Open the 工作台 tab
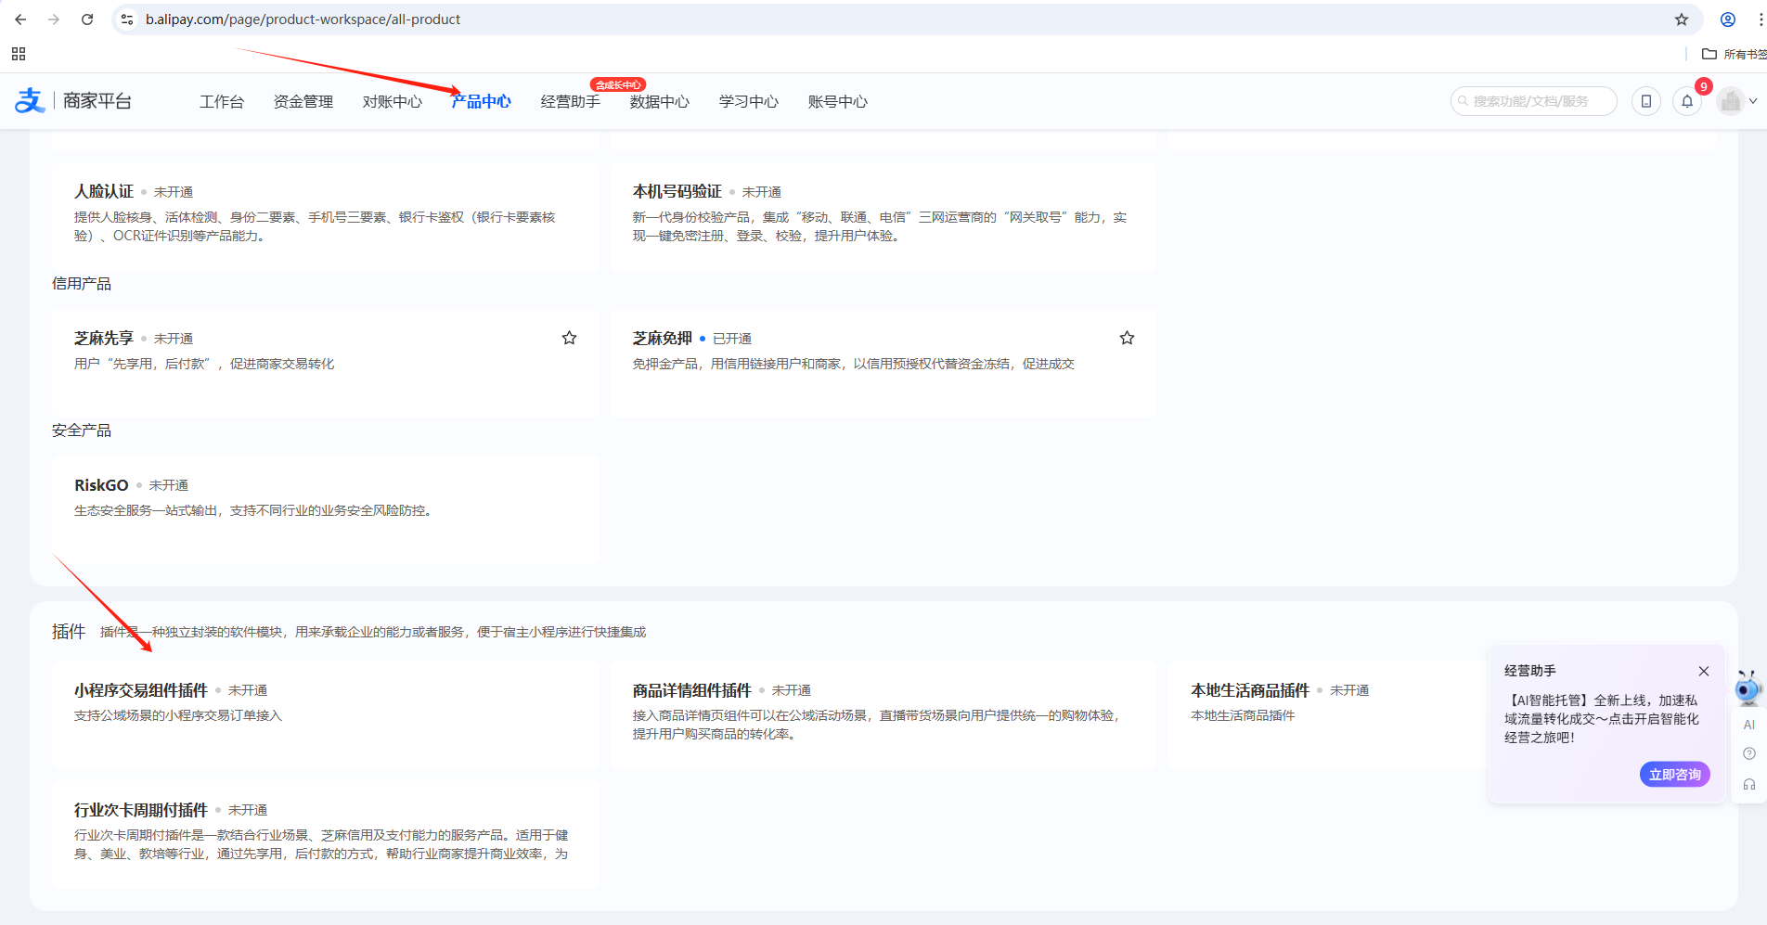This screenshot has height=925, width=1767. tap(222, 101)
